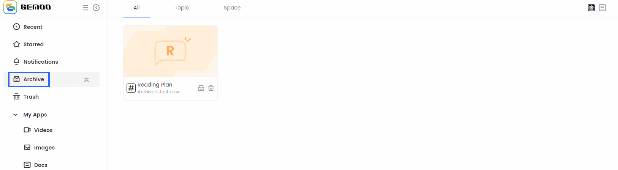Switch to the Topic tab
Image resolution: width=618 pixels, height=170 pixels.
(x=182, y=8)
